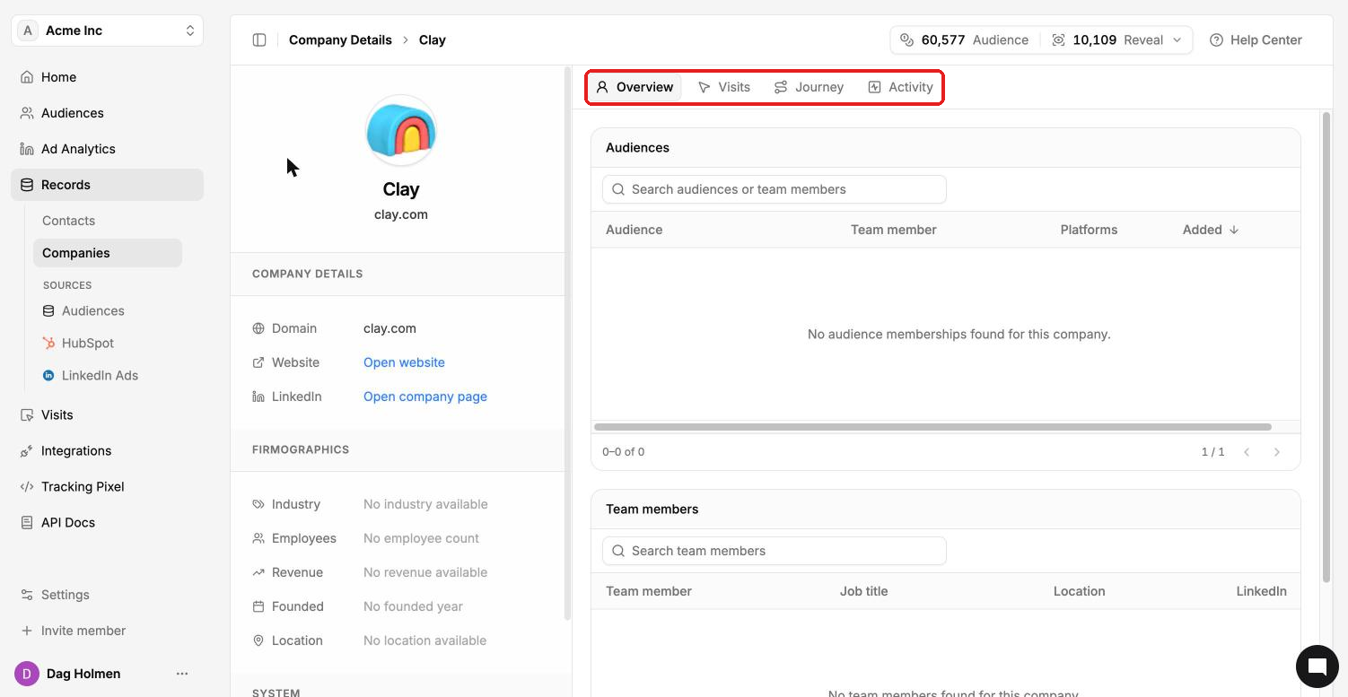Open Ad Analytics page
This screenshot has height=697, width=1348.
[x=107, y=149]
